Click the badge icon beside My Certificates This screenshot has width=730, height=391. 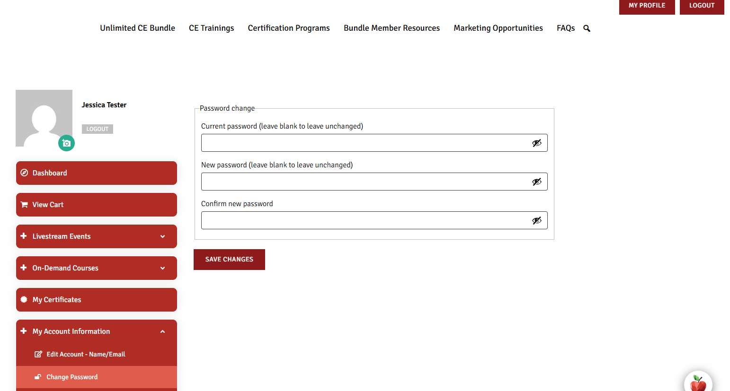[x=24, y=300]
